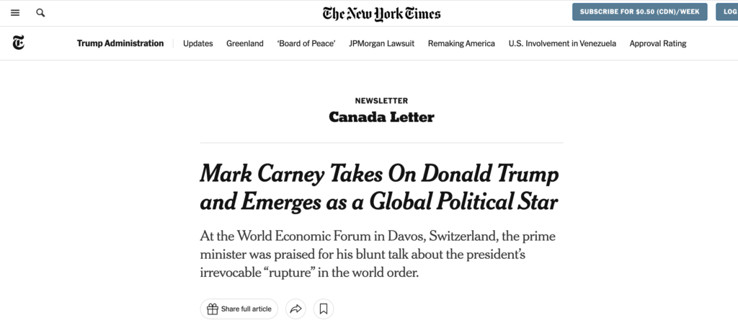Navigate to JPMorgan Lawsuit
This screenshot has height=331, width=738.
pyautogui.click(x=382, y=43)
